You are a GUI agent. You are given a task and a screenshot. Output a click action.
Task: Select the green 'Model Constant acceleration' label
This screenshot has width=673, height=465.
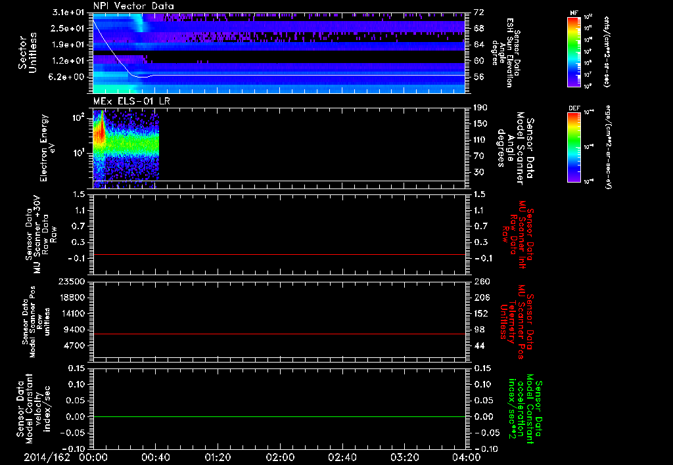[524, 409]
